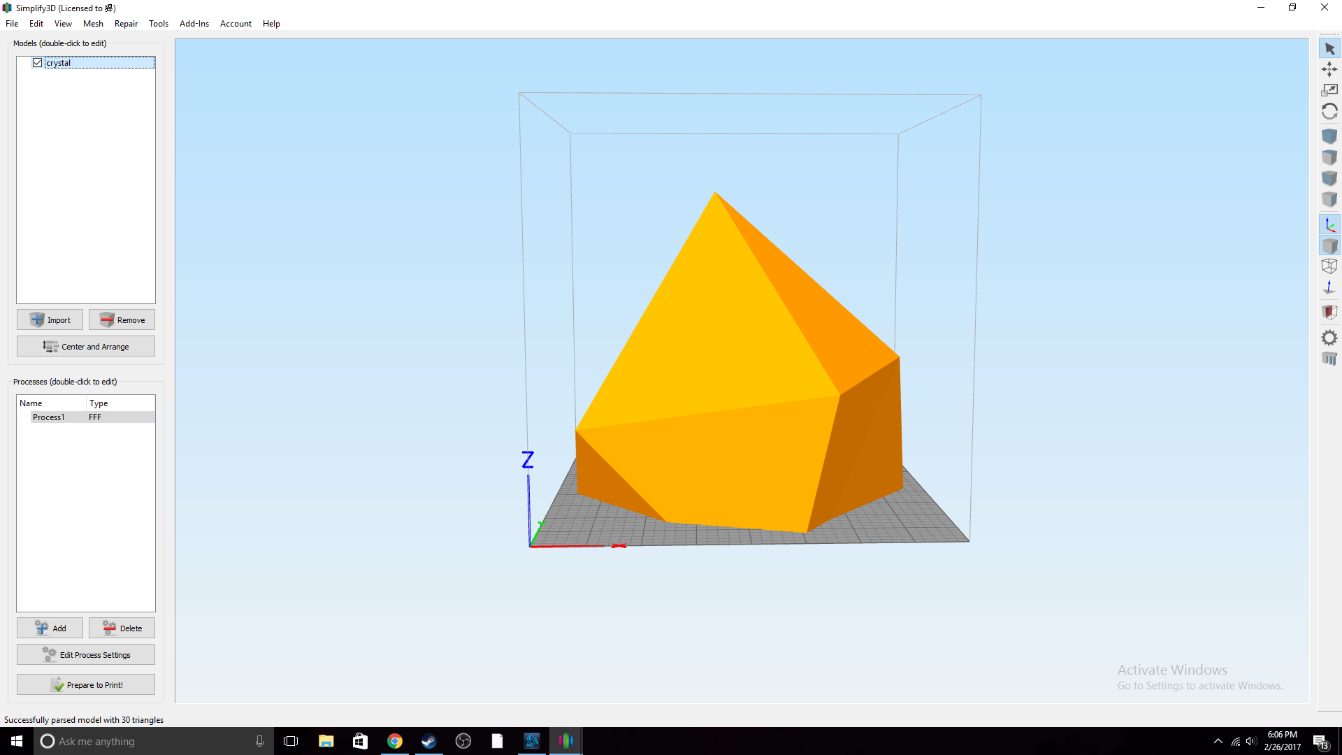Open the View menu
1342x755 pixels.
(x=63, y=24)
